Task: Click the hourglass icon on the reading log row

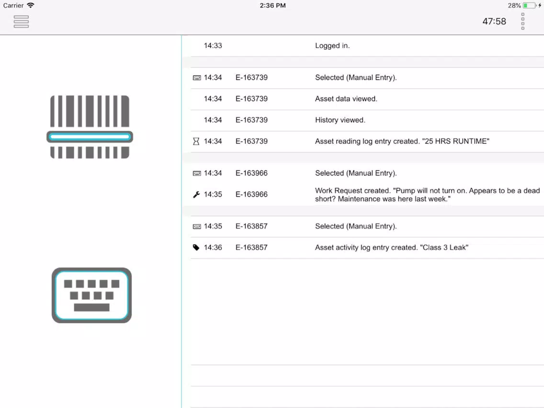Action: [x=196, y=141]
